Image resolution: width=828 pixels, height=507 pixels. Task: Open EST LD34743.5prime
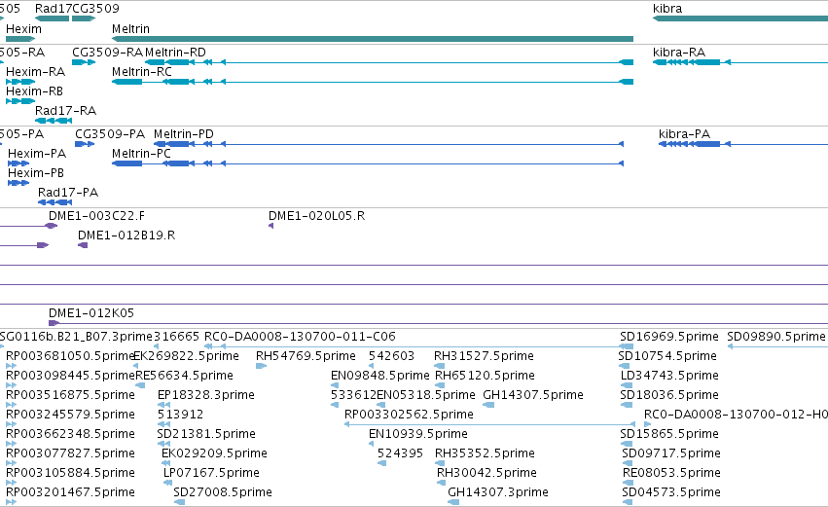click(x=669, y=376)
